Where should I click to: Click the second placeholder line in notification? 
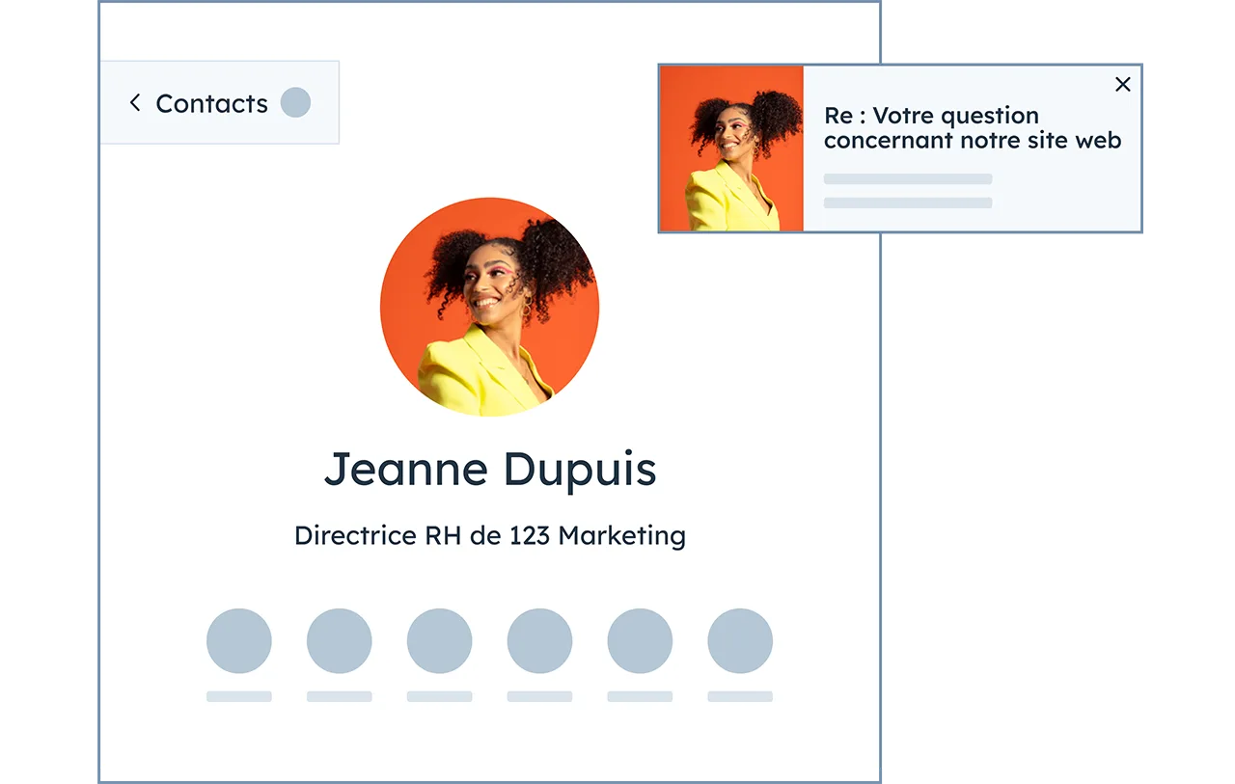907,203
